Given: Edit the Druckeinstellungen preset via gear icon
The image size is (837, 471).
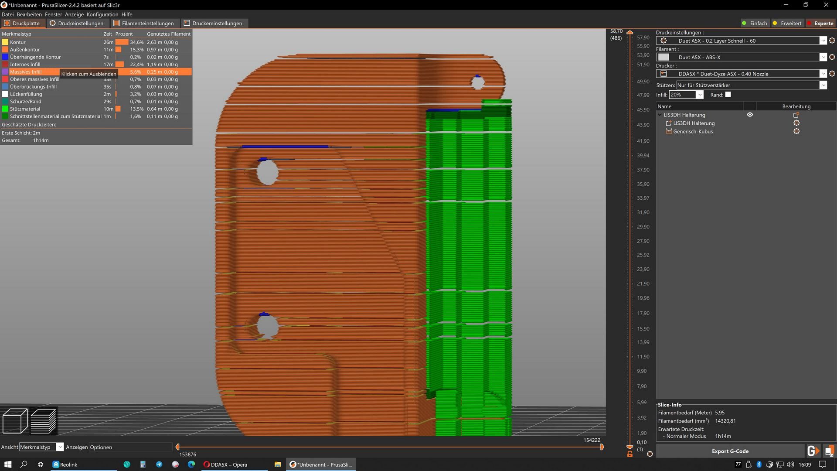Looking at the screenshot, I should [x=832, y=41].
